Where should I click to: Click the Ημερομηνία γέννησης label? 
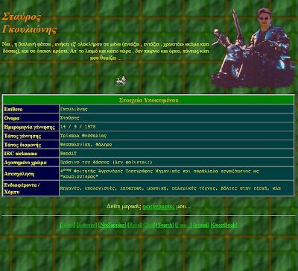click(29, 127)
